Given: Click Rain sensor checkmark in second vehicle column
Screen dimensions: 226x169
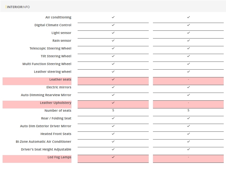Looking at the screenshot, I should click(188, 40).
